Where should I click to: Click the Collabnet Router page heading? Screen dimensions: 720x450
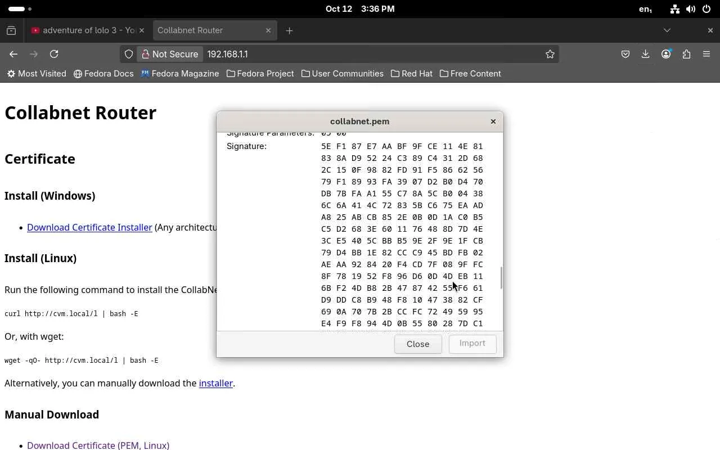80,112
